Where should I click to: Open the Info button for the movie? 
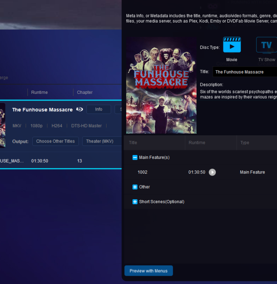(99, 109)
